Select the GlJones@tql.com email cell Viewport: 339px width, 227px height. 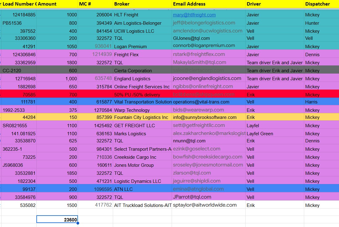pos(209,38)
